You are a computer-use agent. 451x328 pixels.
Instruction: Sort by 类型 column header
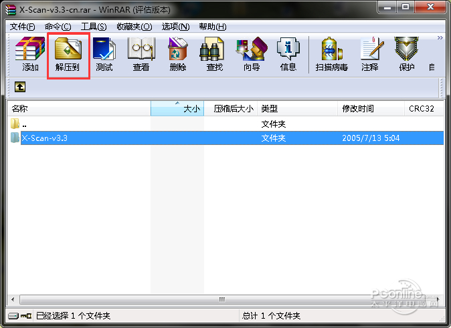pyautogui.click(x=297, y=109)
